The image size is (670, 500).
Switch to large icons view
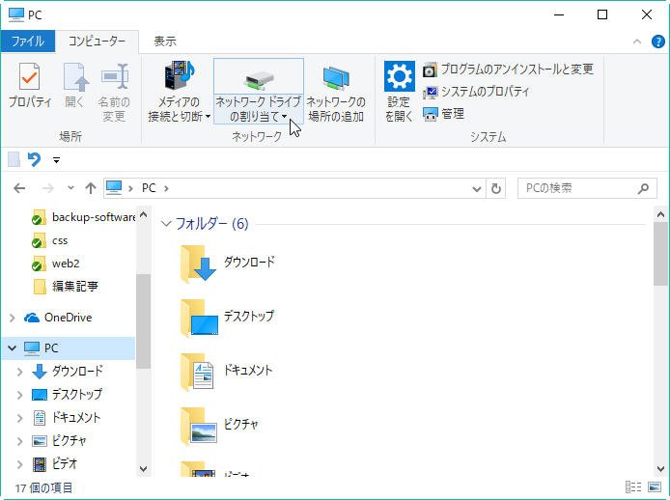[655, 486]
